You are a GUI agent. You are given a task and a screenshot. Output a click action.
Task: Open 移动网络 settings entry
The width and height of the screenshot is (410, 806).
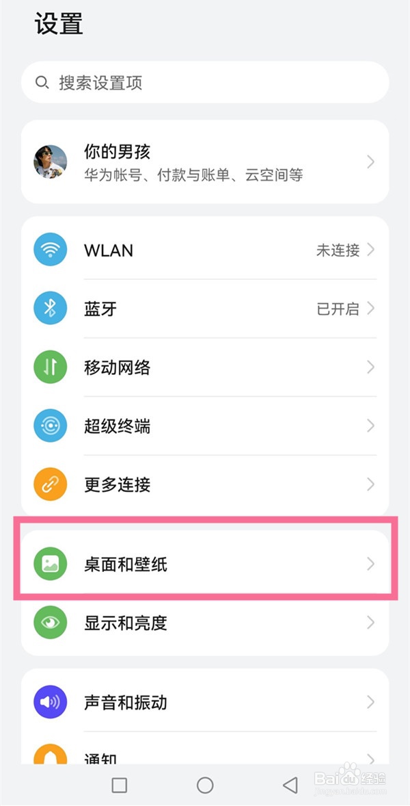(x=205, y=367)
